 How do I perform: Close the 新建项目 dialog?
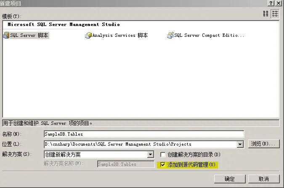279,3
